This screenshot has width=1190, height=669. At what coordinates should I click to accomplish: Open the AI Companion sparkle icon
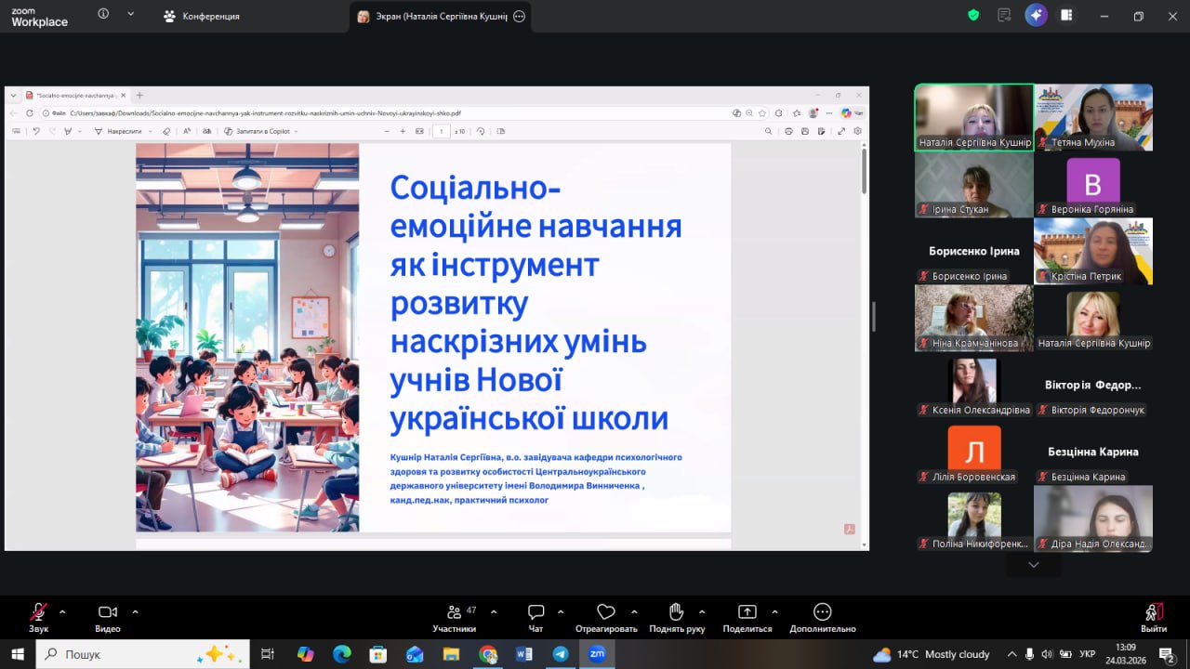coord(1036,15)
